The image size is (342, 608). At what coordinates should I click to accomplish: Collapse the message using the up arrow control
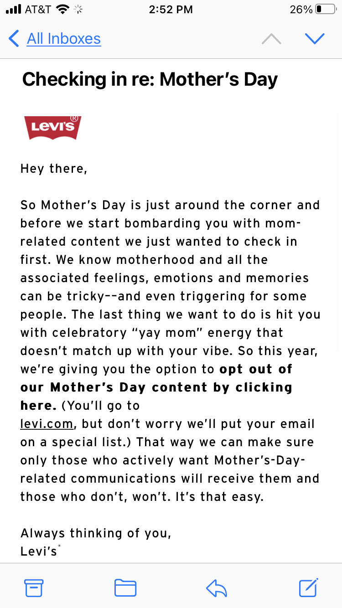coord(271,39)
